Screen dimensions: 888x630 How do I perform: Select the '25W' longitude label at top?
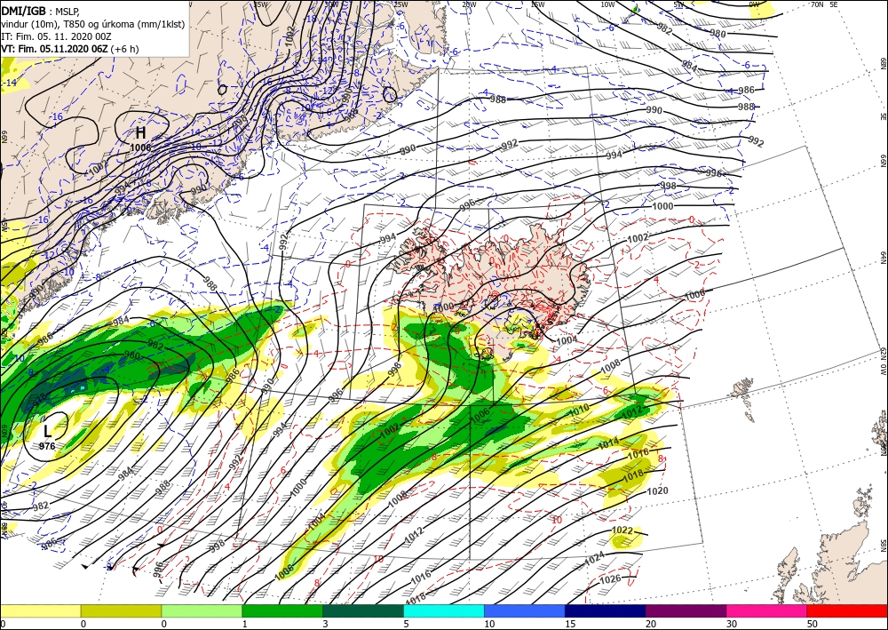(400, 4)
